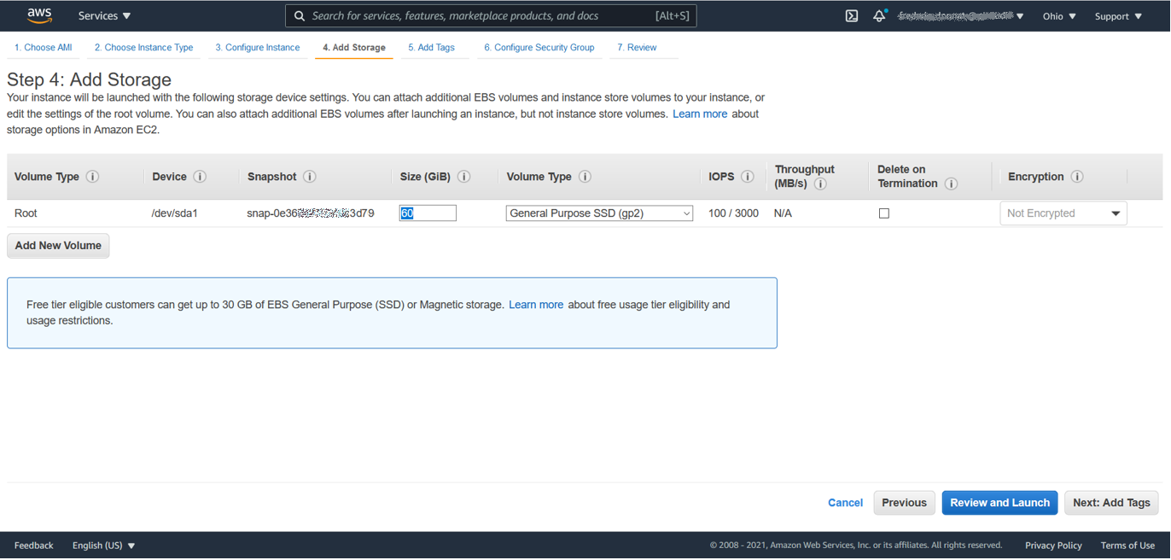Enable Delete on Termination checkbox

click(x=884, y=213)
